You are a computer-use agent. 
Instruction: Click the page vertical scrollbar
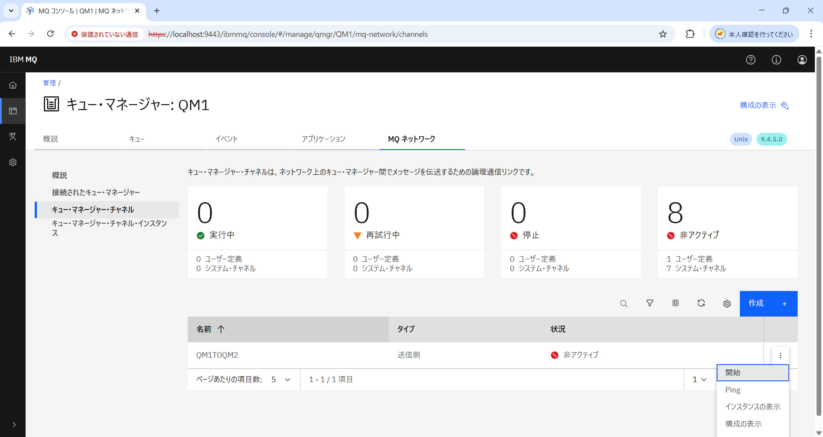(x=819, y=236)
